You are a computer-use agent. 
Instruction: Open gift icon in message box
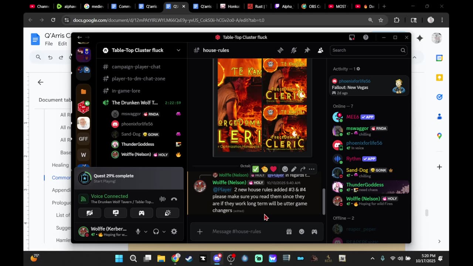[x=289, y=232]
